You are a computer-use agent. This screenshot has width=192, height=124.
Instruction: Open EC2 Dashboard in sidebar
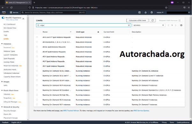point(10,24)
